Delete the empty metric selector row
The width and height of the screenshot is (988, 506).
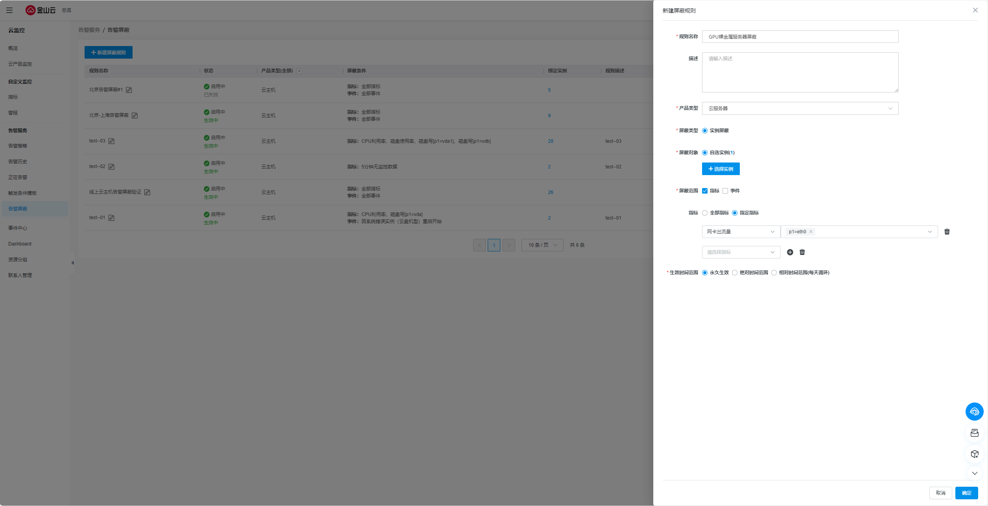pos(802,252)
